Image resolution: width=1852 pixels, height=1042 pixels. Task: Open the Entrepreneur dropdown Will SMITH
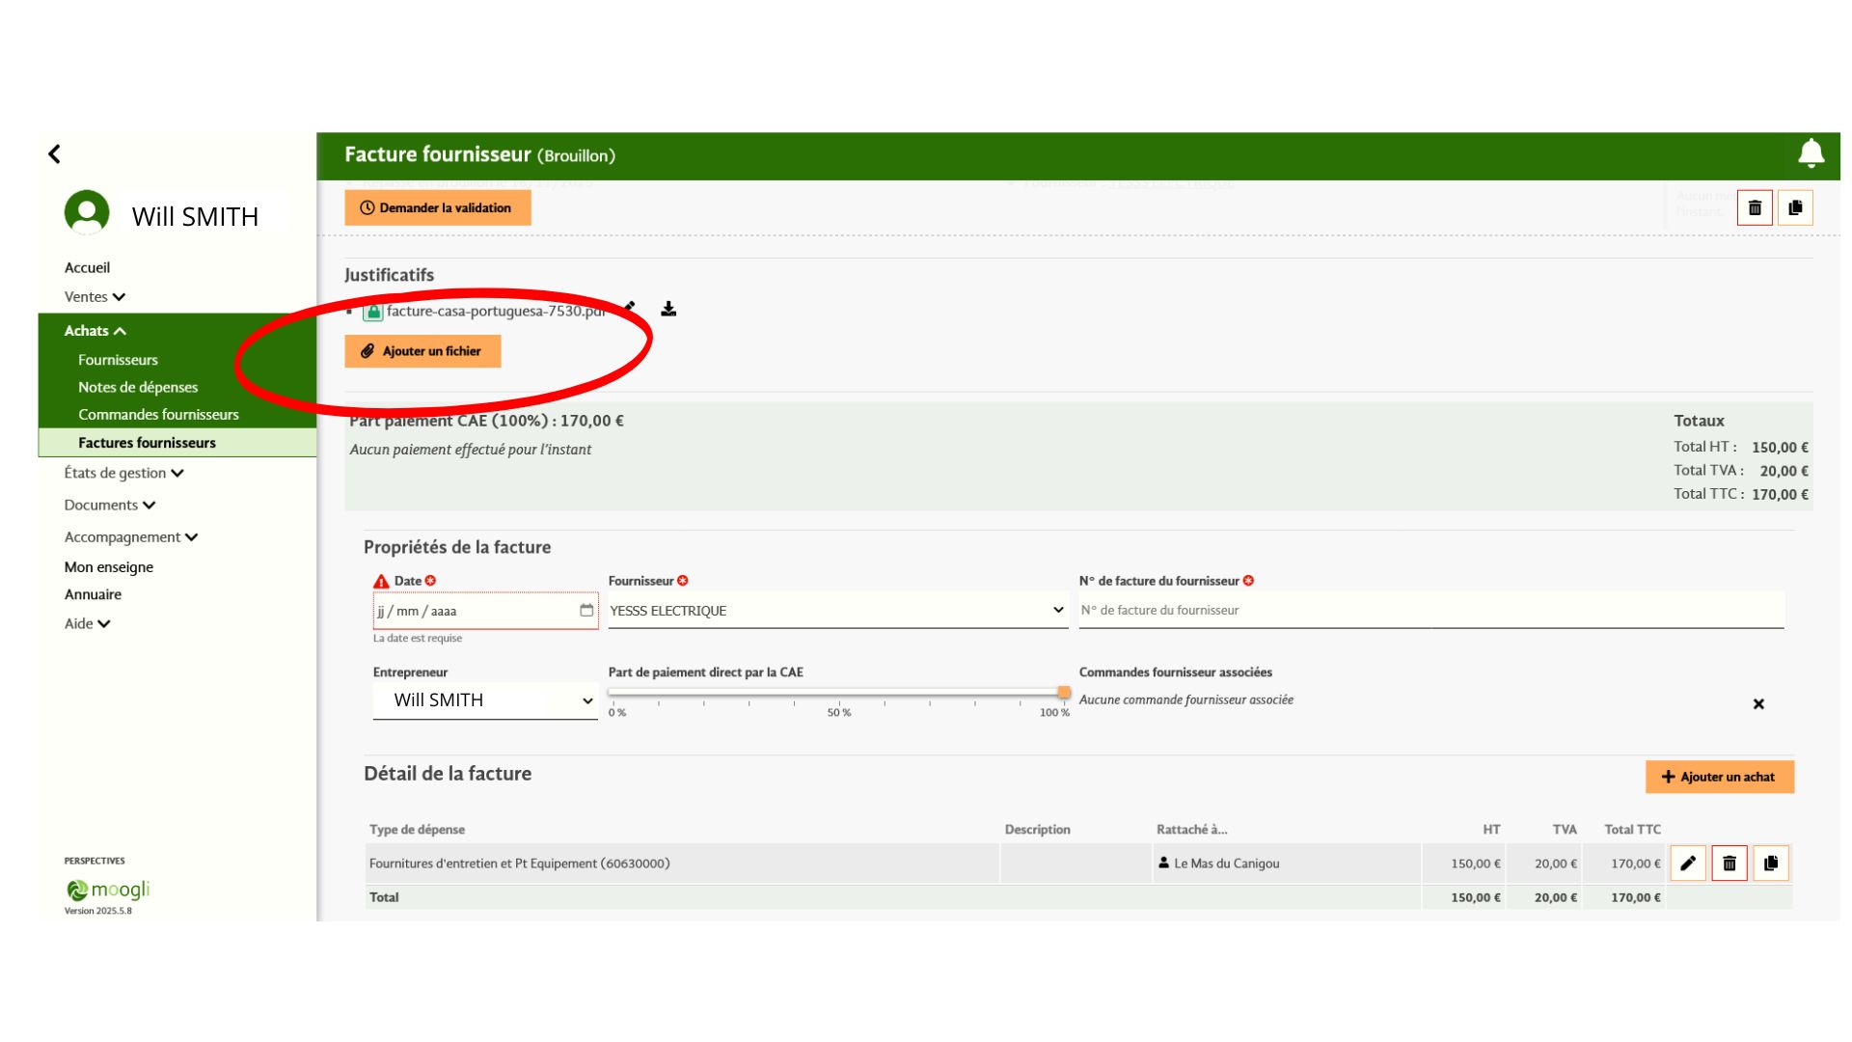(x=485, y=700)
